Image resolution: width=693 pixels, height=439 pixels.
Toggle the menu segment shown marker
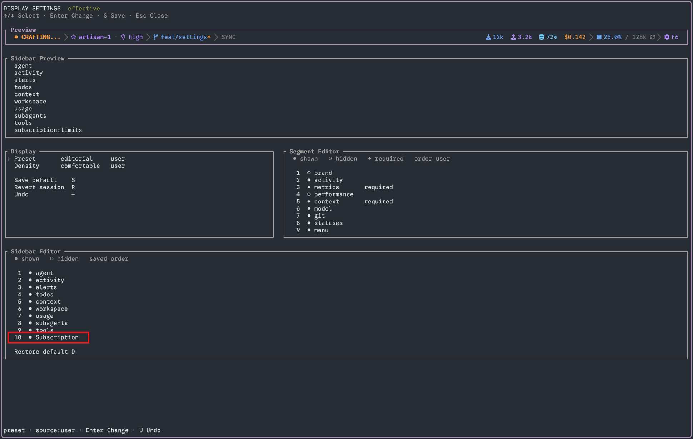tap(309, 230)
